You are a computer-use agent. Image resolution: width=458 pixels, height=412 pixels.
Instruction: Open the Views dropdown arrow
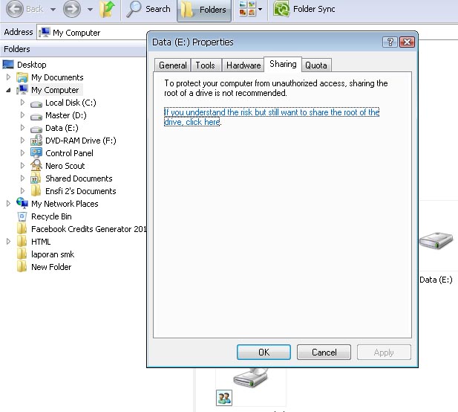[x=260, y=9]
